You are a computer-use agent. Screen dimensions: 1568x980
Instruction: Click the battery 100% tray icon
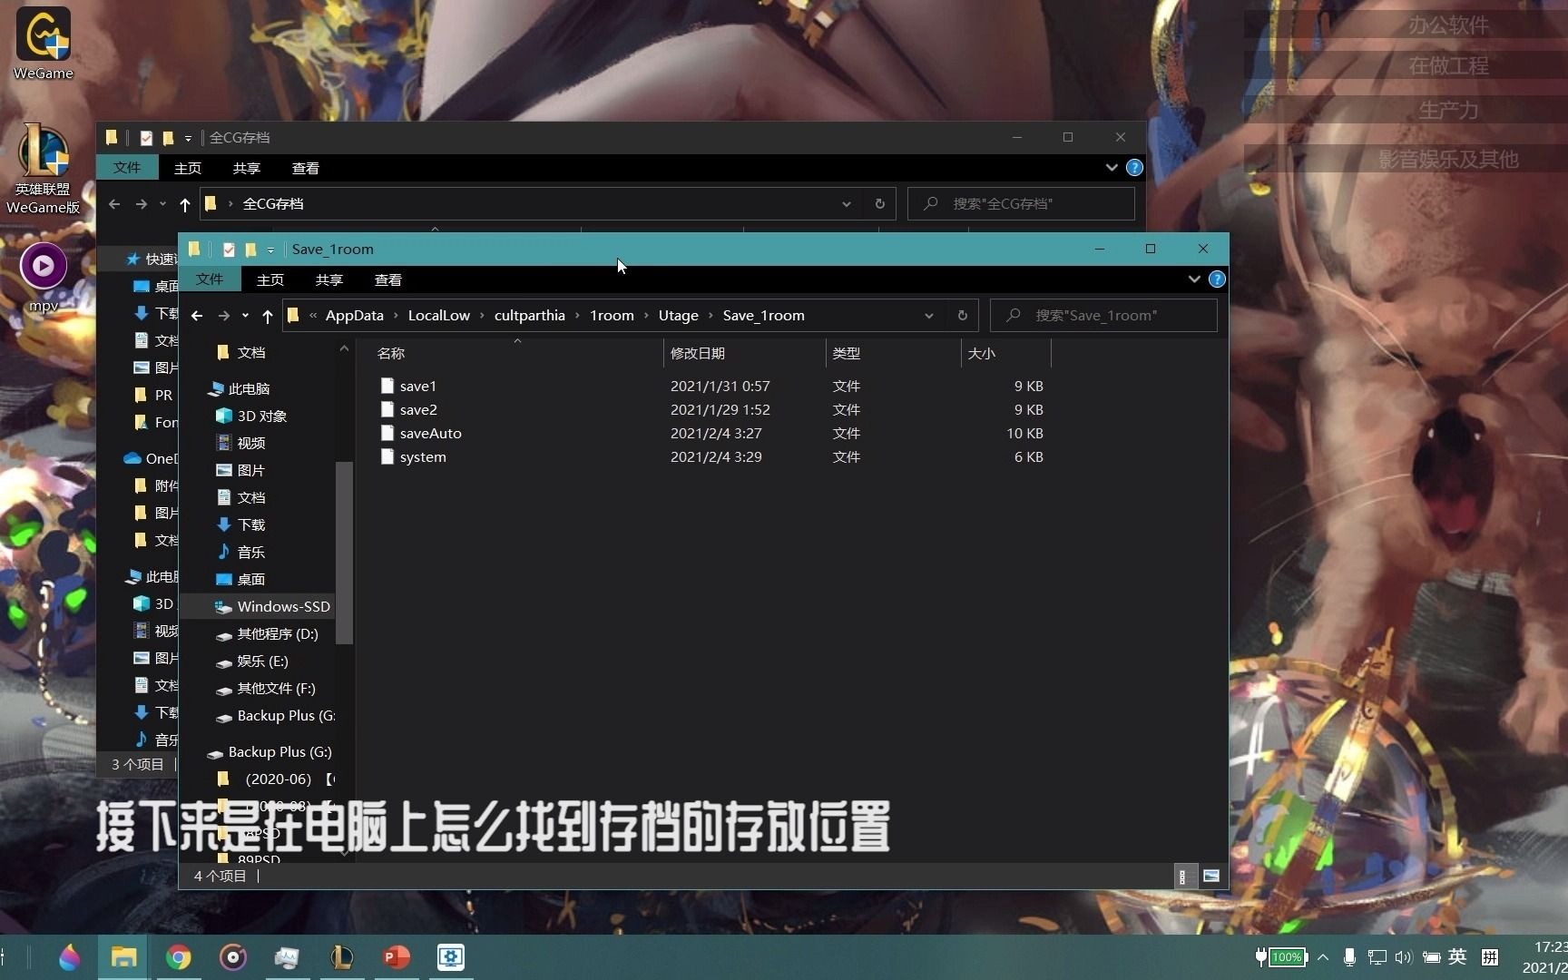tap(1280, 956)
